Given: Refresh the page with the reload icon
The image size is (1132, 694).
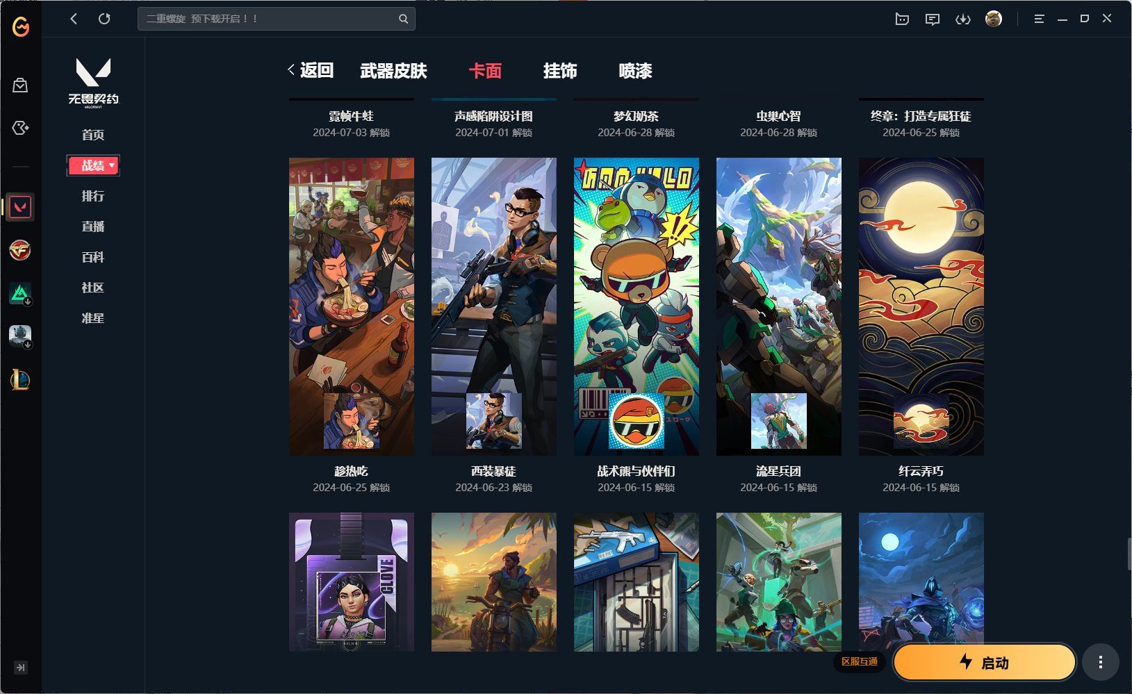Looking at the screenshot, I should tap(105, 19).
